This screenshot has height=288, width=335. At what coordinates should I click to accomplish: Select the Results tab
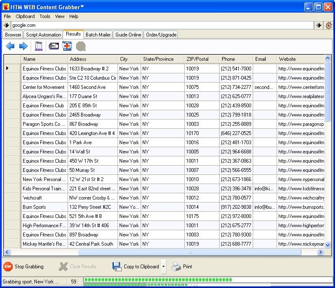click(x=73, y=34)
